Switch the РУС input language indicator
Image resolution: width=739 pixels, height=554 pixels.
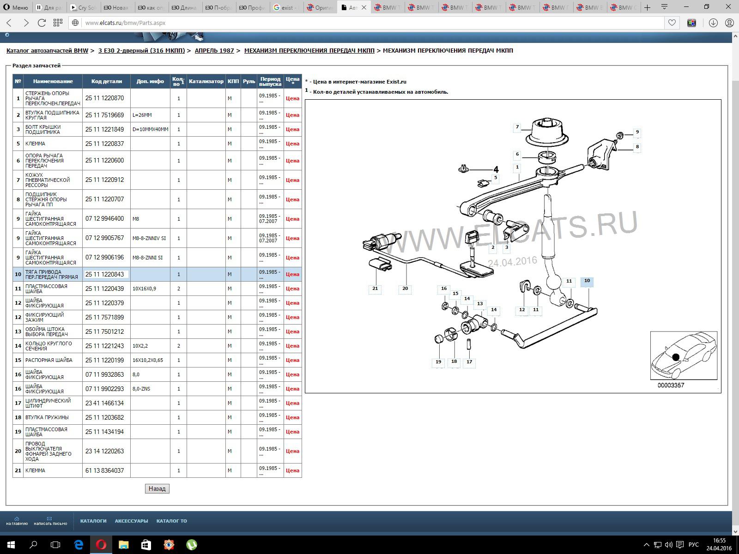tap(693, 545)
